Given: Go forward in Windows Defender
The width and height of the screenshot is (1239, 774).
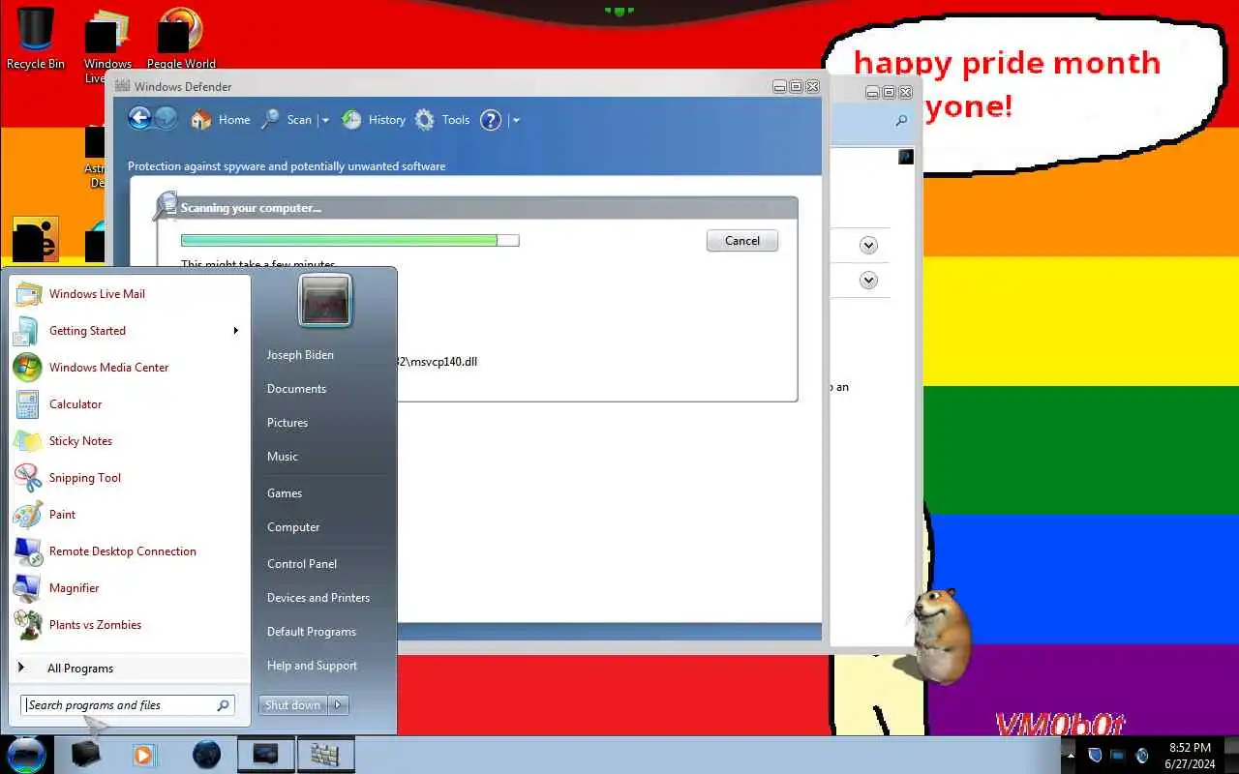Looking at the screenshot, I should click(x=166, y=118).
